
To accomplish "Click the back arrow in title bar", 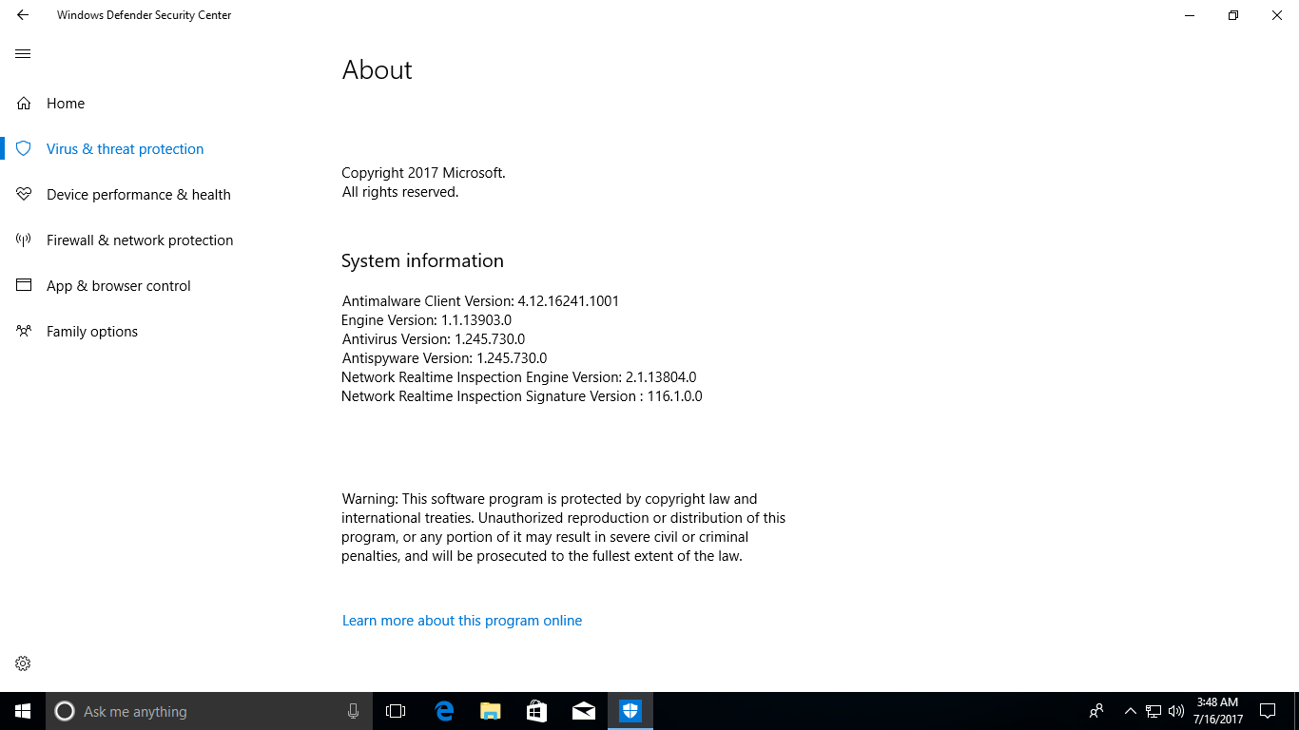I will click(x=23, y=15).
